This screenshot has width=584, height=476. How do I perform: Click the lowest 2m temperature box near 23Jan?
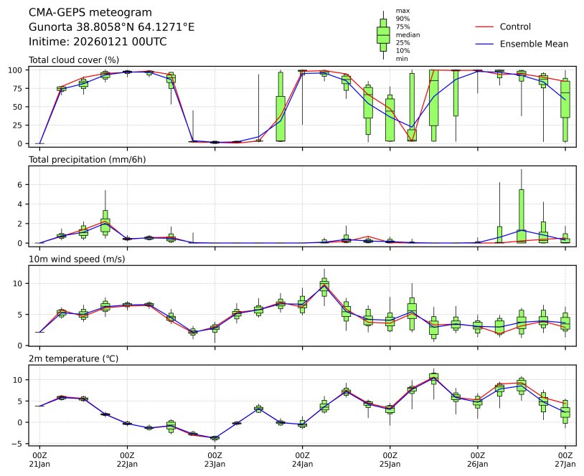[x=215, y=437]
